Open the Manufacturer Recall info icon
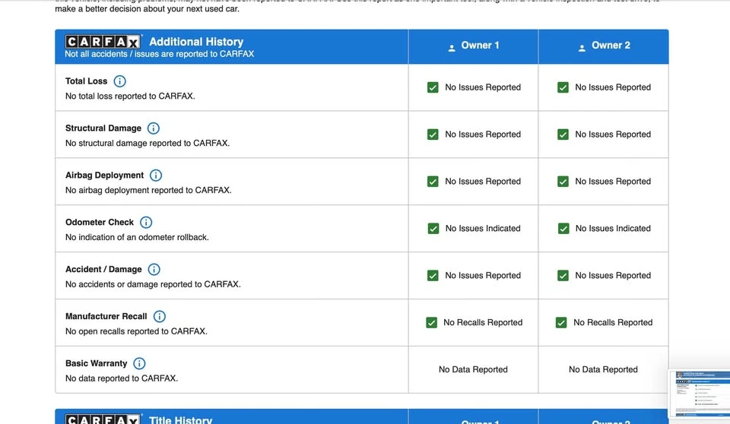Screen dimensions: 730x424 (159, 317)
